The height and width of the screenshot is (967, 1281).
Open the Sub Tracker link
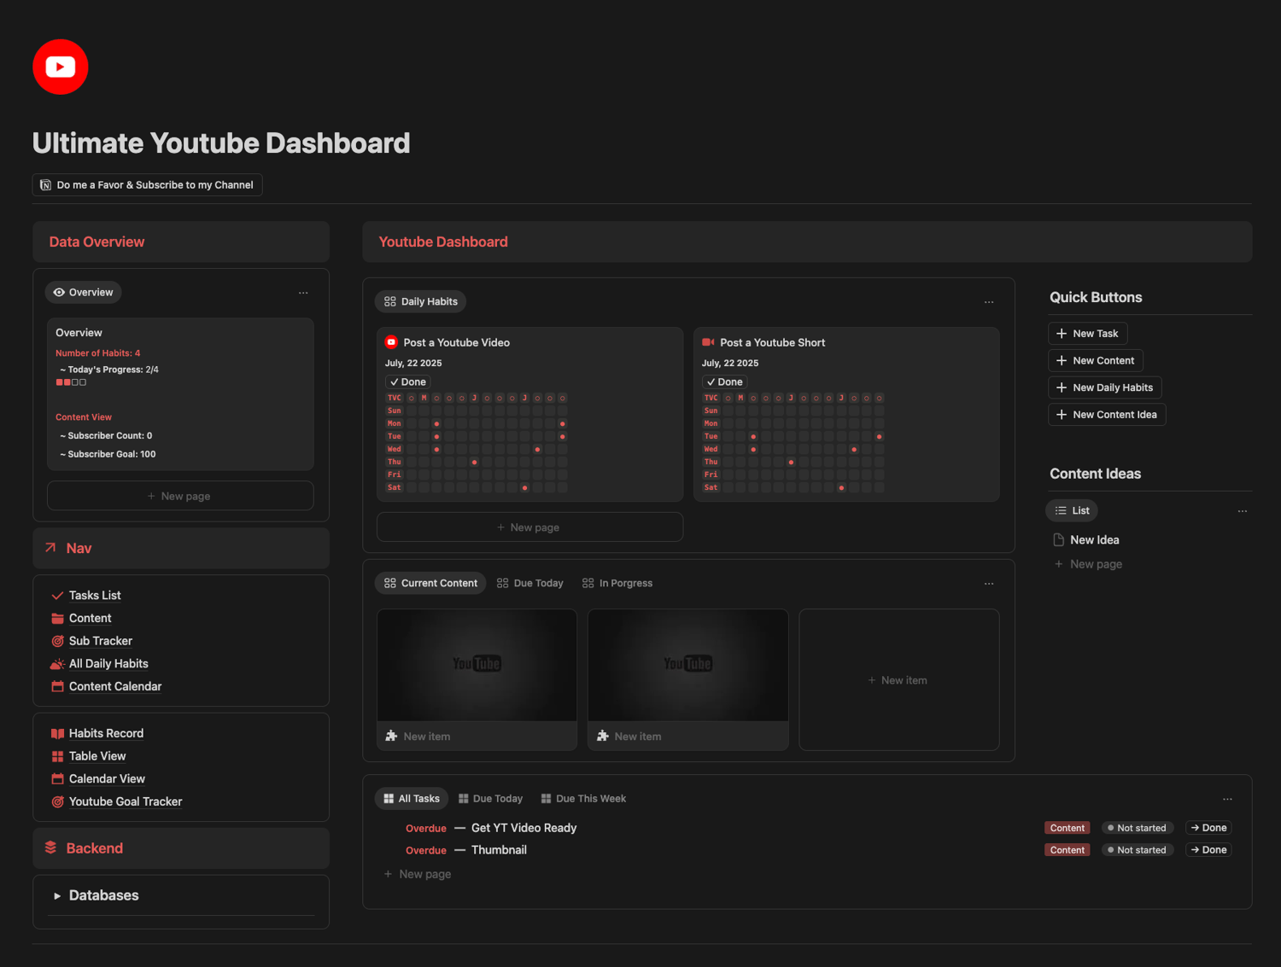101,641
